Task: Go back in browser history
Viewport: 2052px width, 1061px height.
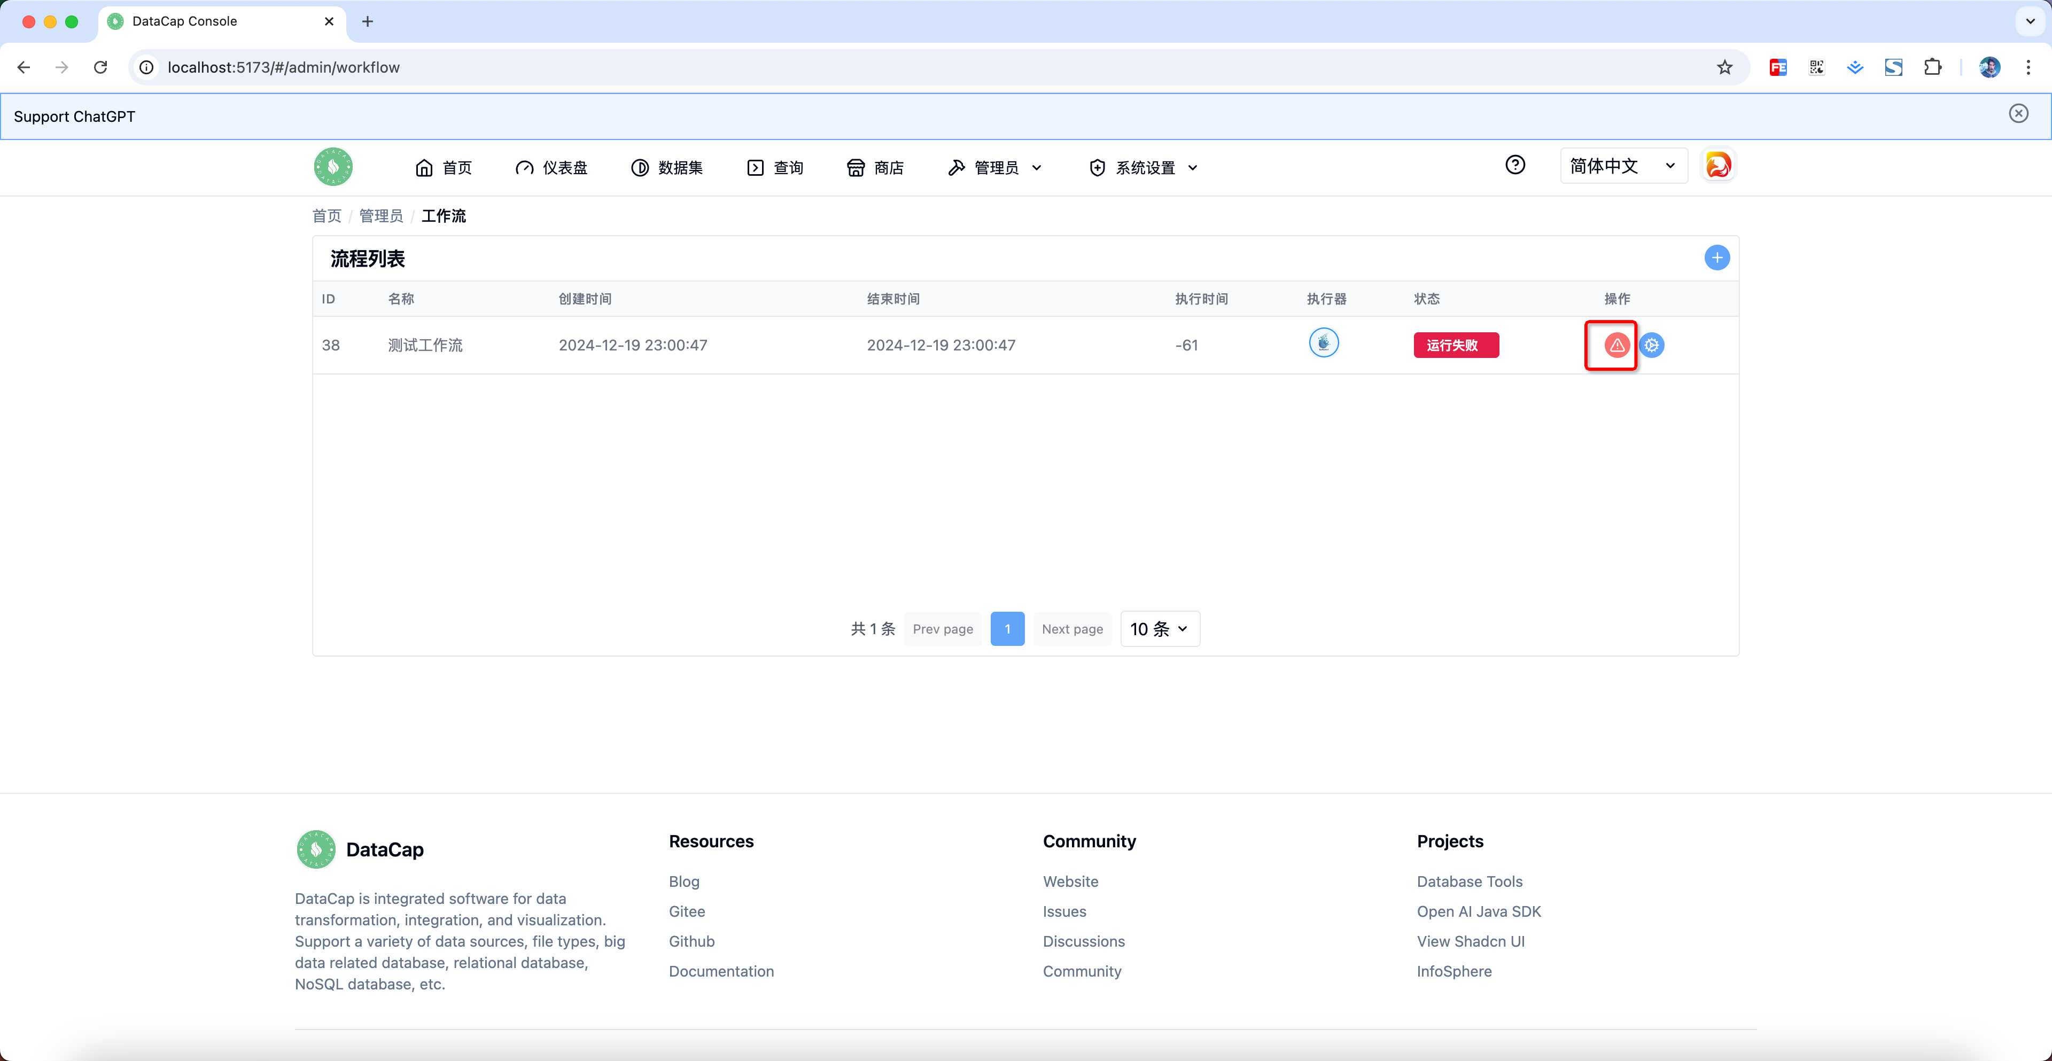Action: pos(24,68)
